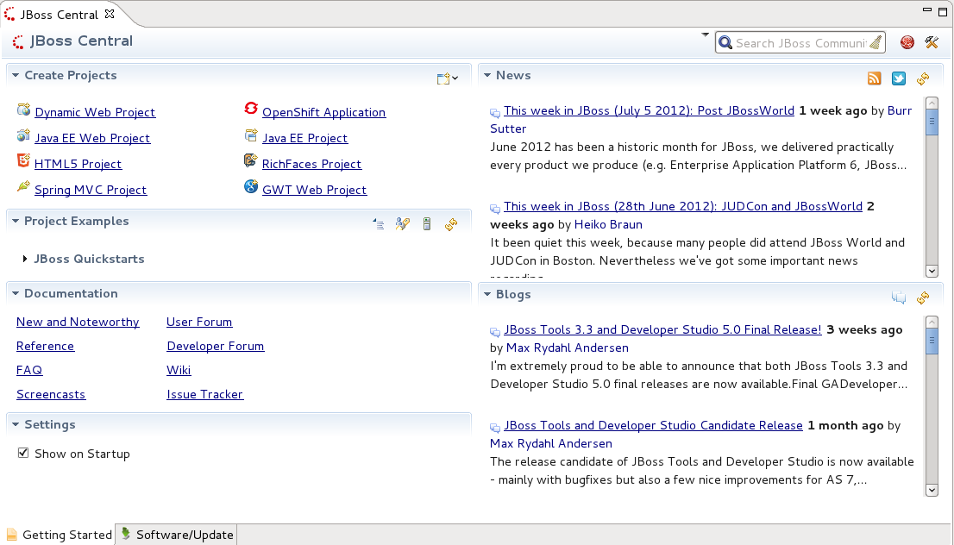The height and width of the screenshot is (545, 954).
Task: Open the JBoss Tools home red icon
Action: (907, 42)
